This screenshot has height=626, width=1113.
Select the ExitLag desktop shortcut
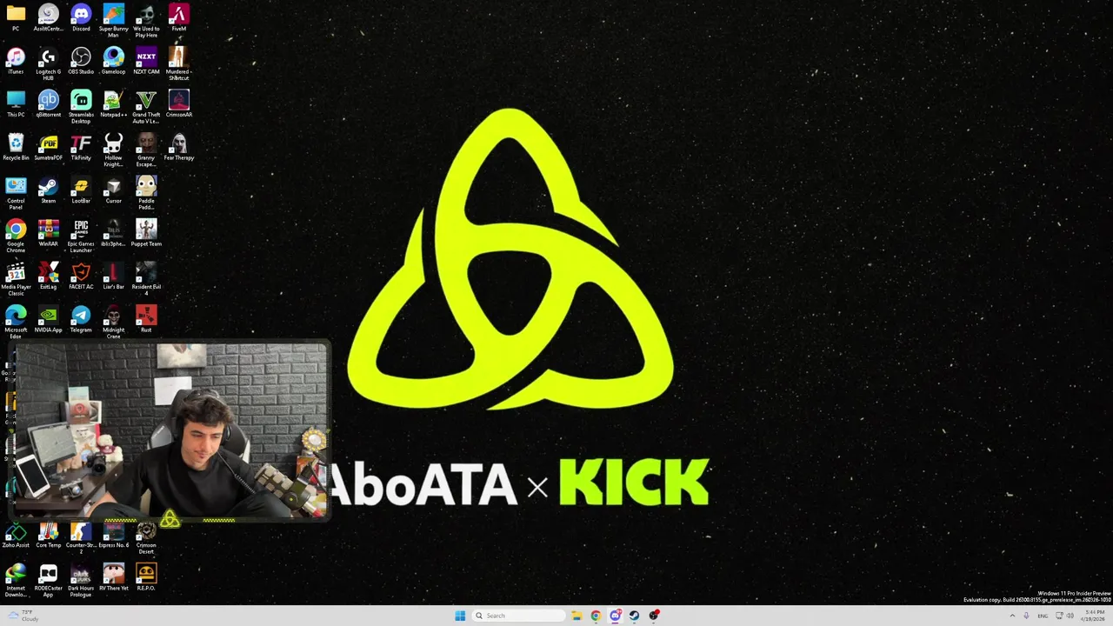48,276
